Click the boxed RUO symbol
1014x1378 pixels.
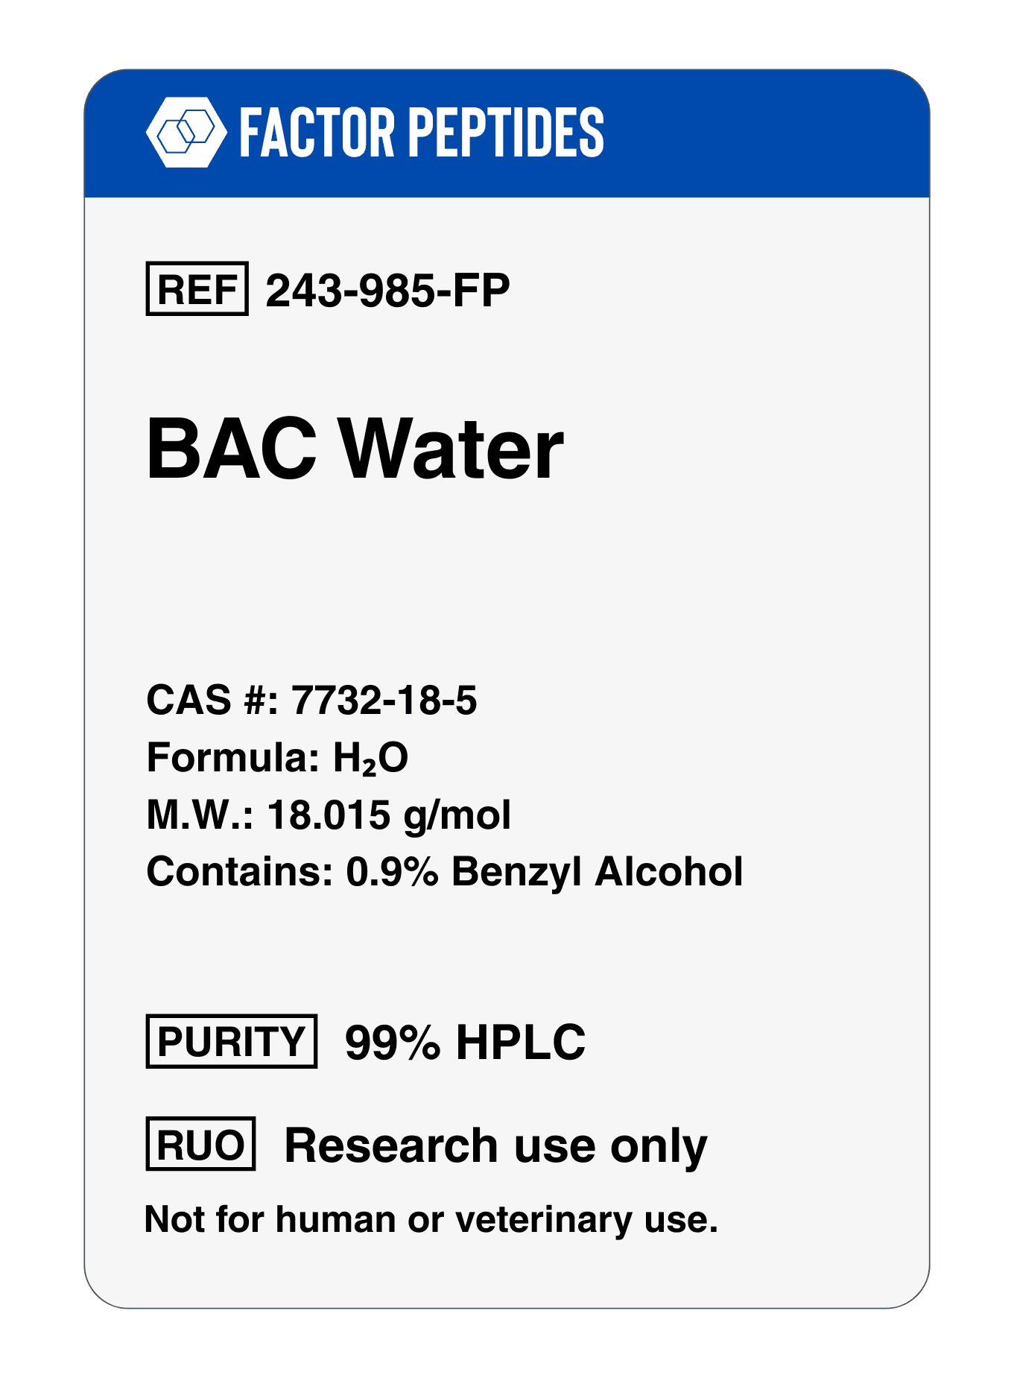201,1144
